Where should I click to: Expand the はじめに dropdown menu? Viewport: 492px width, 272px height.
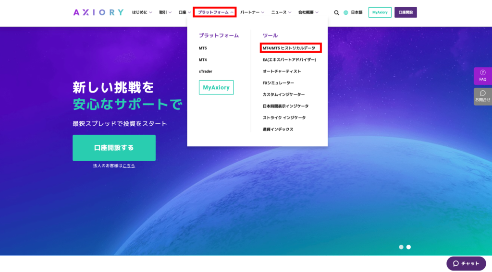pos(142,12)
